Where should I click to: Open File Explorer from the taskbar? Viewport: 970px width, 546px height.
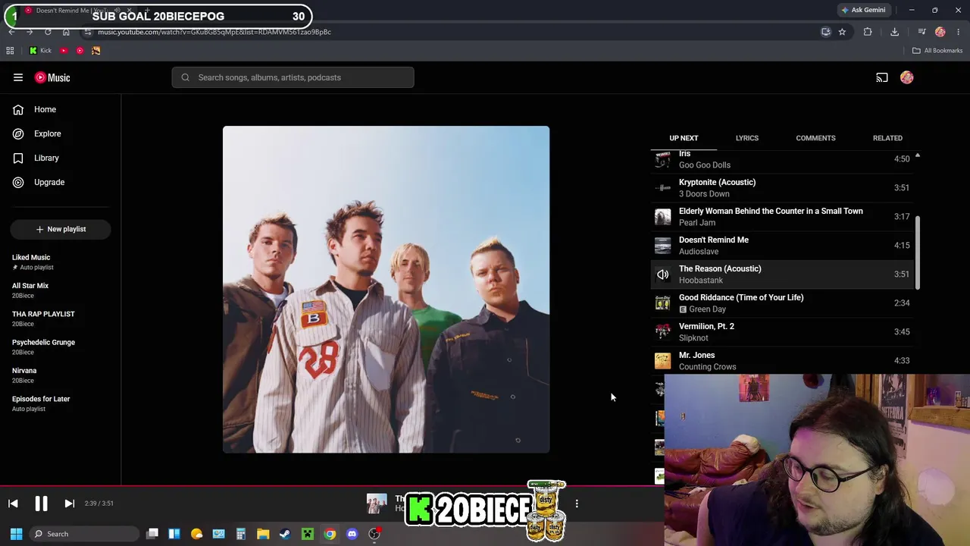pos(263,534)
